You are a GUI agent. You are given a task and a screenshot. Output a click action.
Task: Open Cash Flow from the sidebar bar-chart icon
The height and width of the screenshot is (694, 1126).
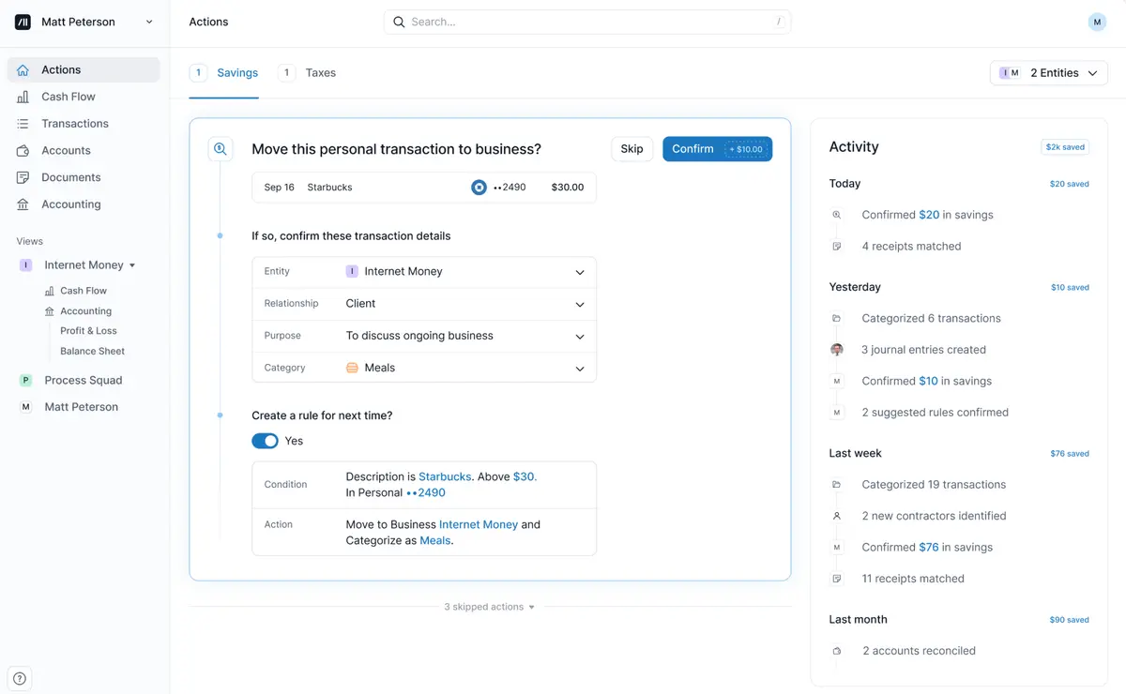[23, 97]
